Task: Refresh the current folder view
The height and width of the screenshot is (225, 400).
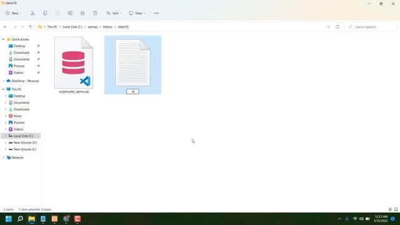Action: pos(337,27)
